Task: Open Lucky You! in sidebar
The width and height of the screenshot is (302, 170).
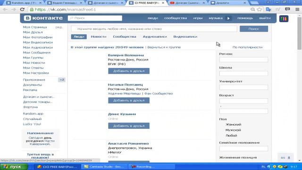Action: 32,124
